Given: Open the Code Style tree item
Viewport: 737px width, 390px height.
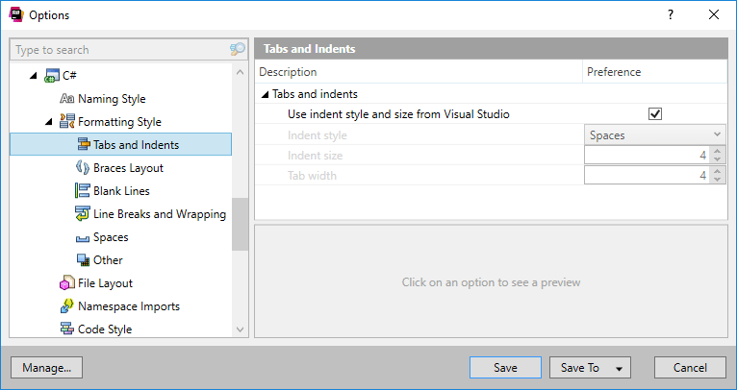Looking at the screenshot, I should coord(105,329).
